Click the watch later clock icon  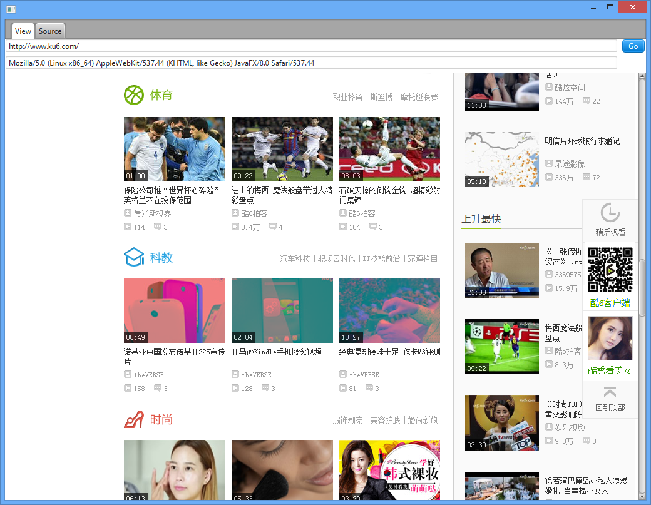(x=610, y=213)
